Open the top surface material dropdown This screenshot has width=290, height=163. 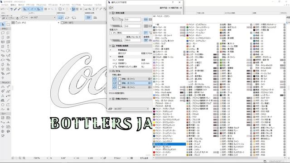click(x=135, y=79)
